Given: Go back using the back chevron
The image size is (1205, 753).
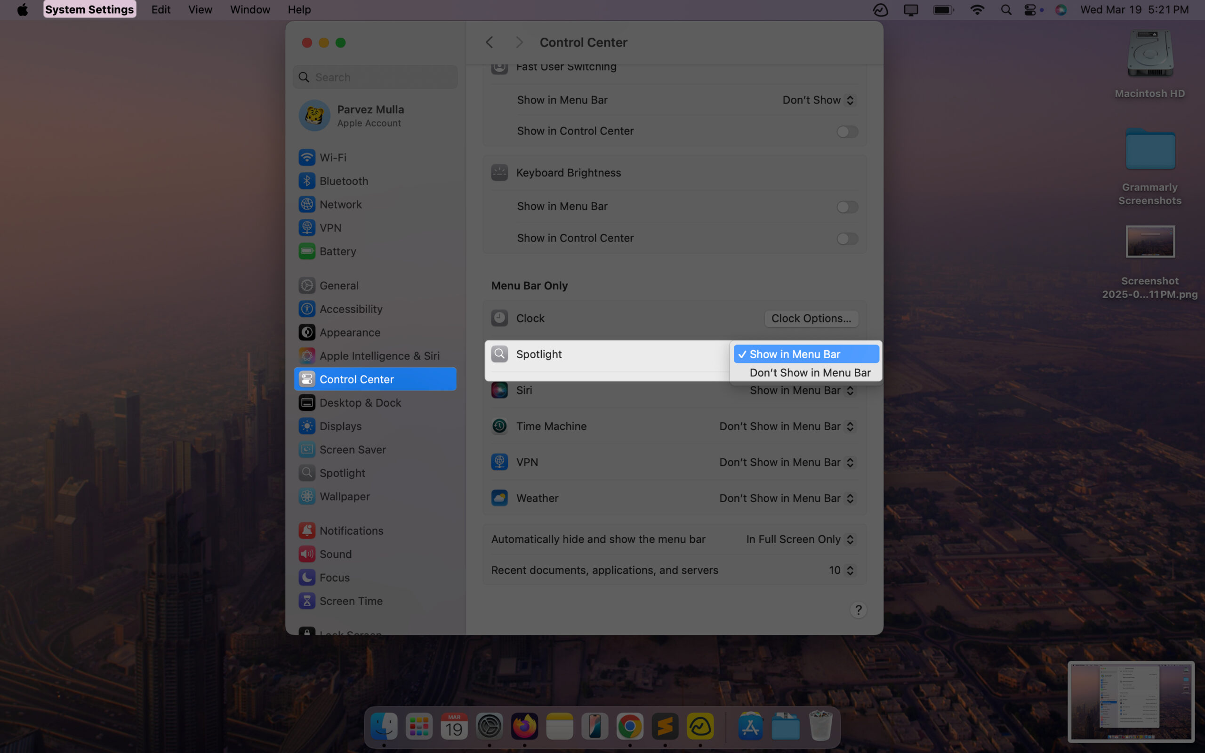Looking at the screenshot, I should 490,42.
